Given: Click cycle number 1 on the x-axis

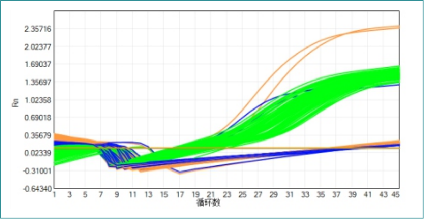Looking at the screenshot, I should 54,195.
